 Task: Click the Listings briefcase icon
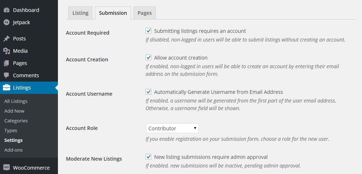click(x=7, y=88)
